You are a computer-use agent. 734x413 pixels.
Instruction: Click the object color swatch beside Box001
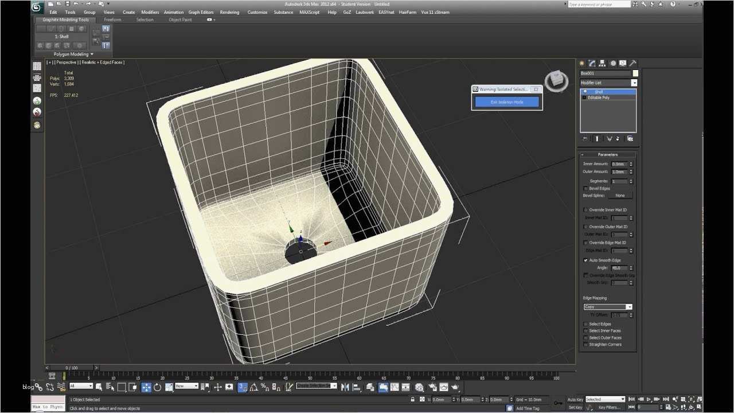[x=635, y=73]
